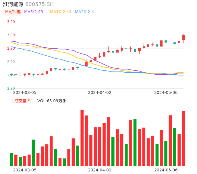
Task: Select the MA20:2.4 legend label
Action: (84, 12)
